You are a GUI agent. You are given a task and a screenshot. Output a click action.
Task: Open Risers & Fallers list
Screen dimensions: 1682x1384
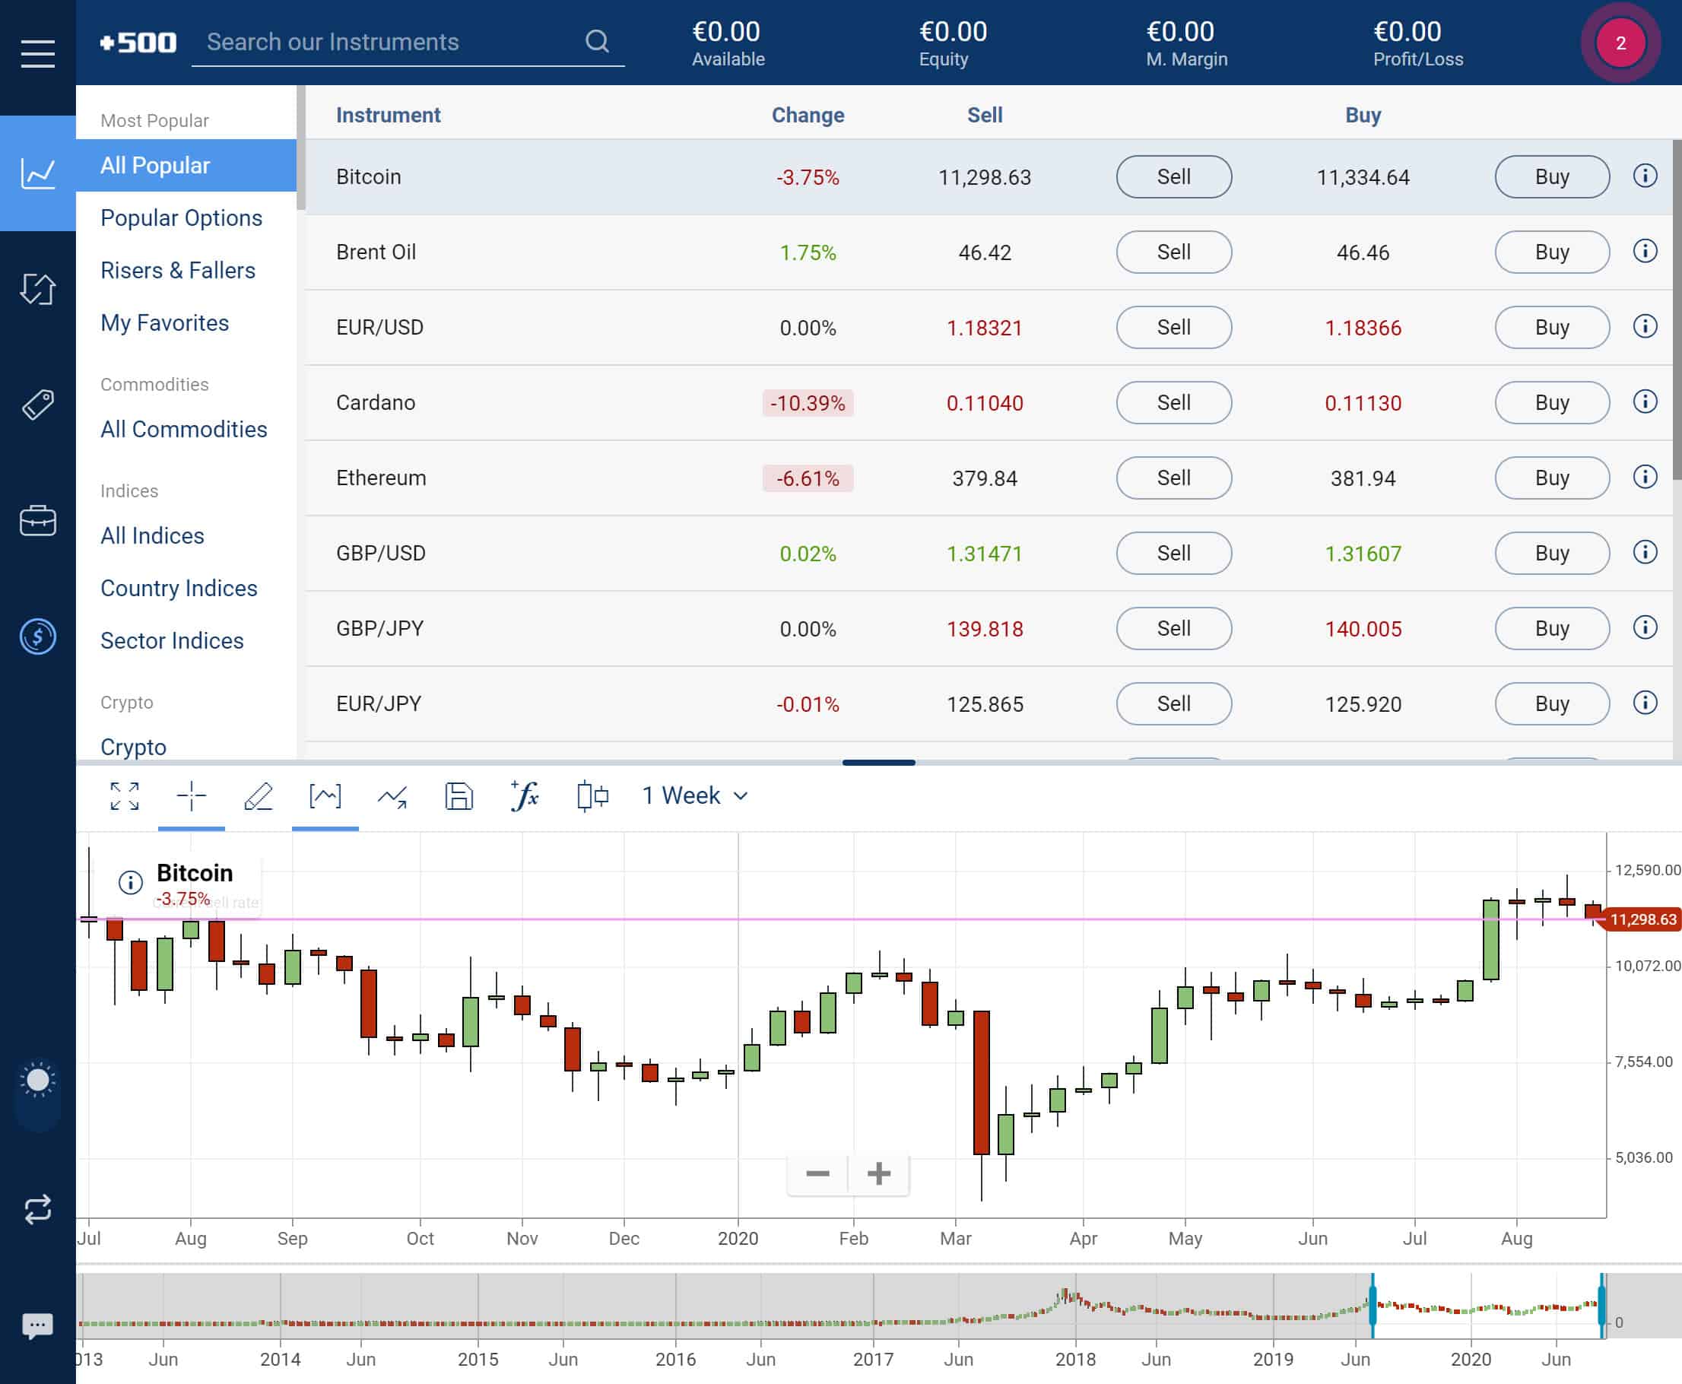tap(178, 270)
